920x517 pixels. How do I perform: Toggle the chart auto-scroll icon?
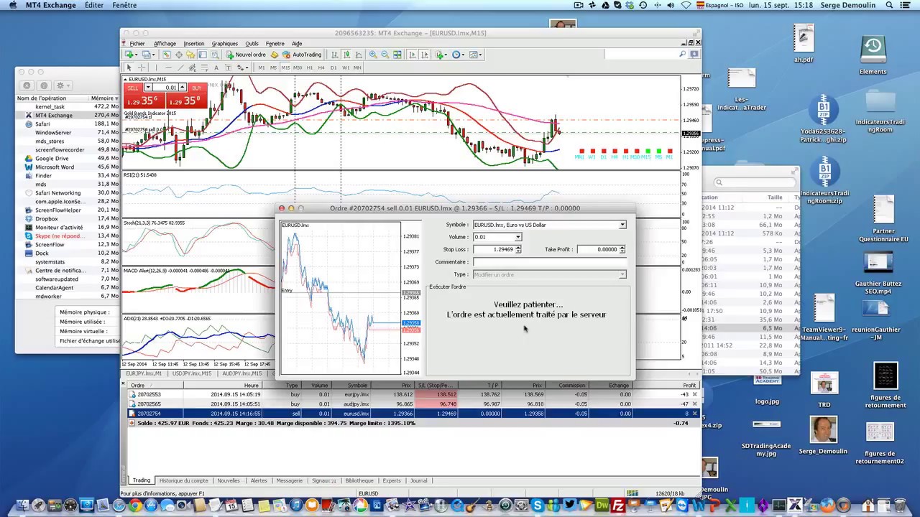click(412, 55)
